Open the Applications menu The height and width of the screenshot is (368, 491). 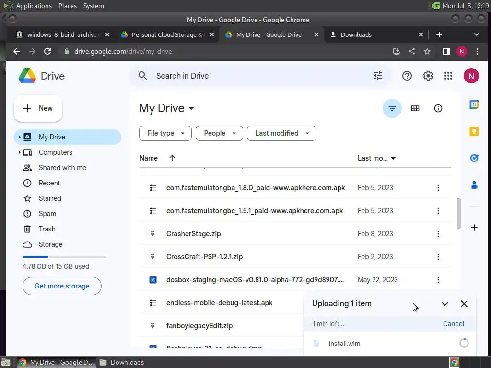(34, 6)
